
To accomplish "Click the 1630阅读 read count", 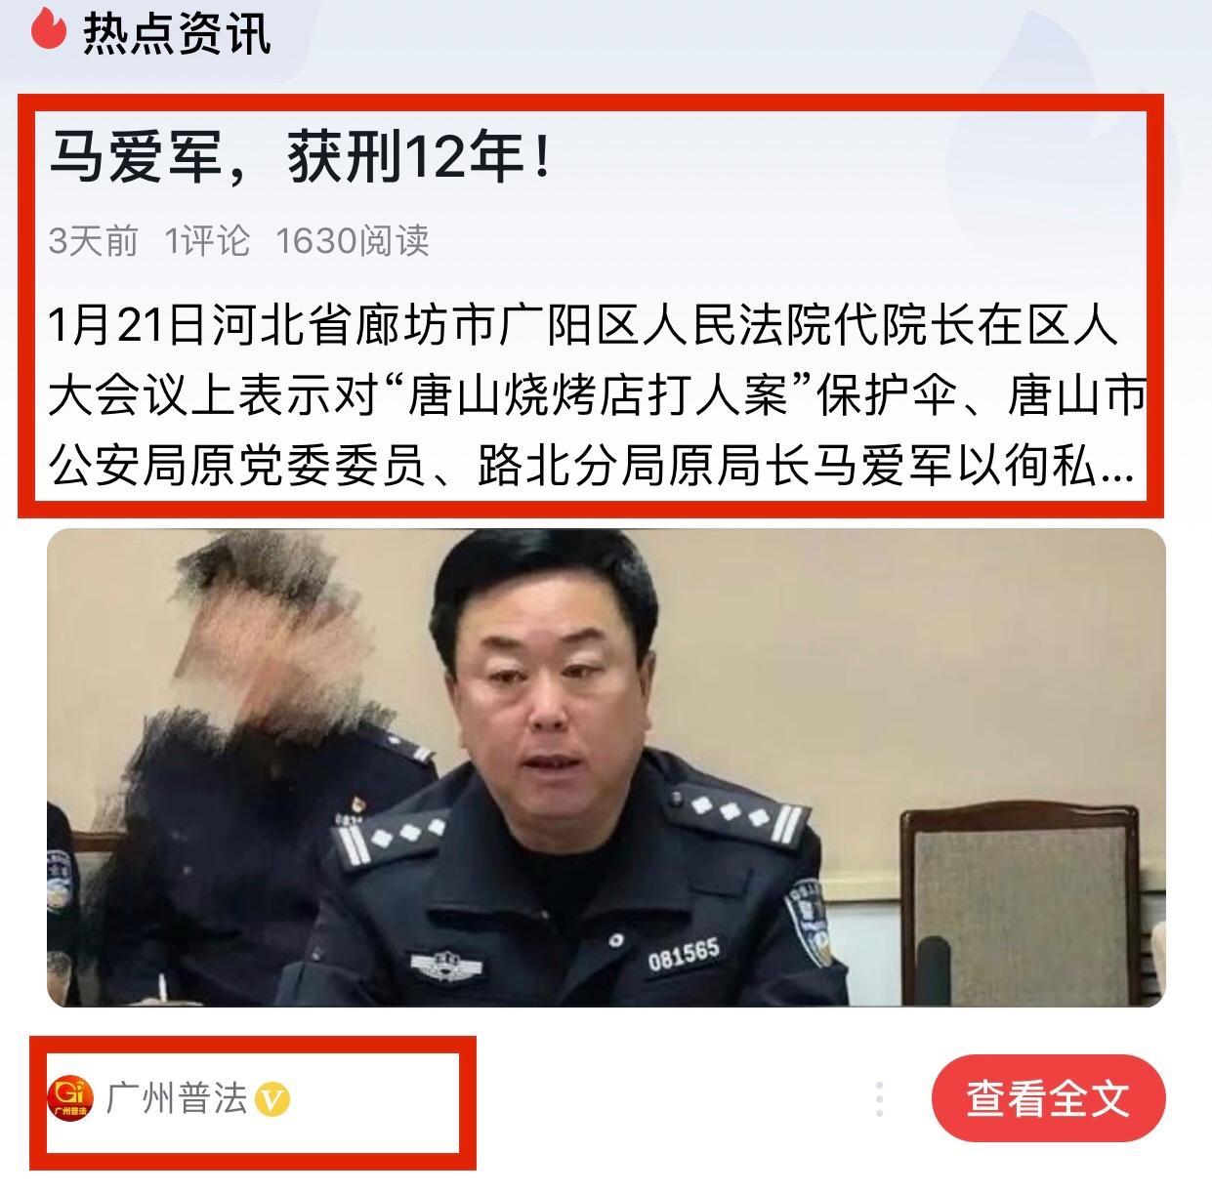I will 353,240.
